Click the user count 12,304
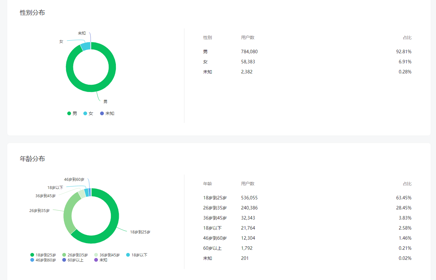Screen dimensions: 436x280 click(x=248, y=238)
